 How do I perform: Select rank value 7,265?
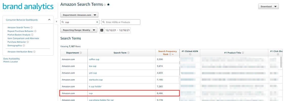click(160, 87)
